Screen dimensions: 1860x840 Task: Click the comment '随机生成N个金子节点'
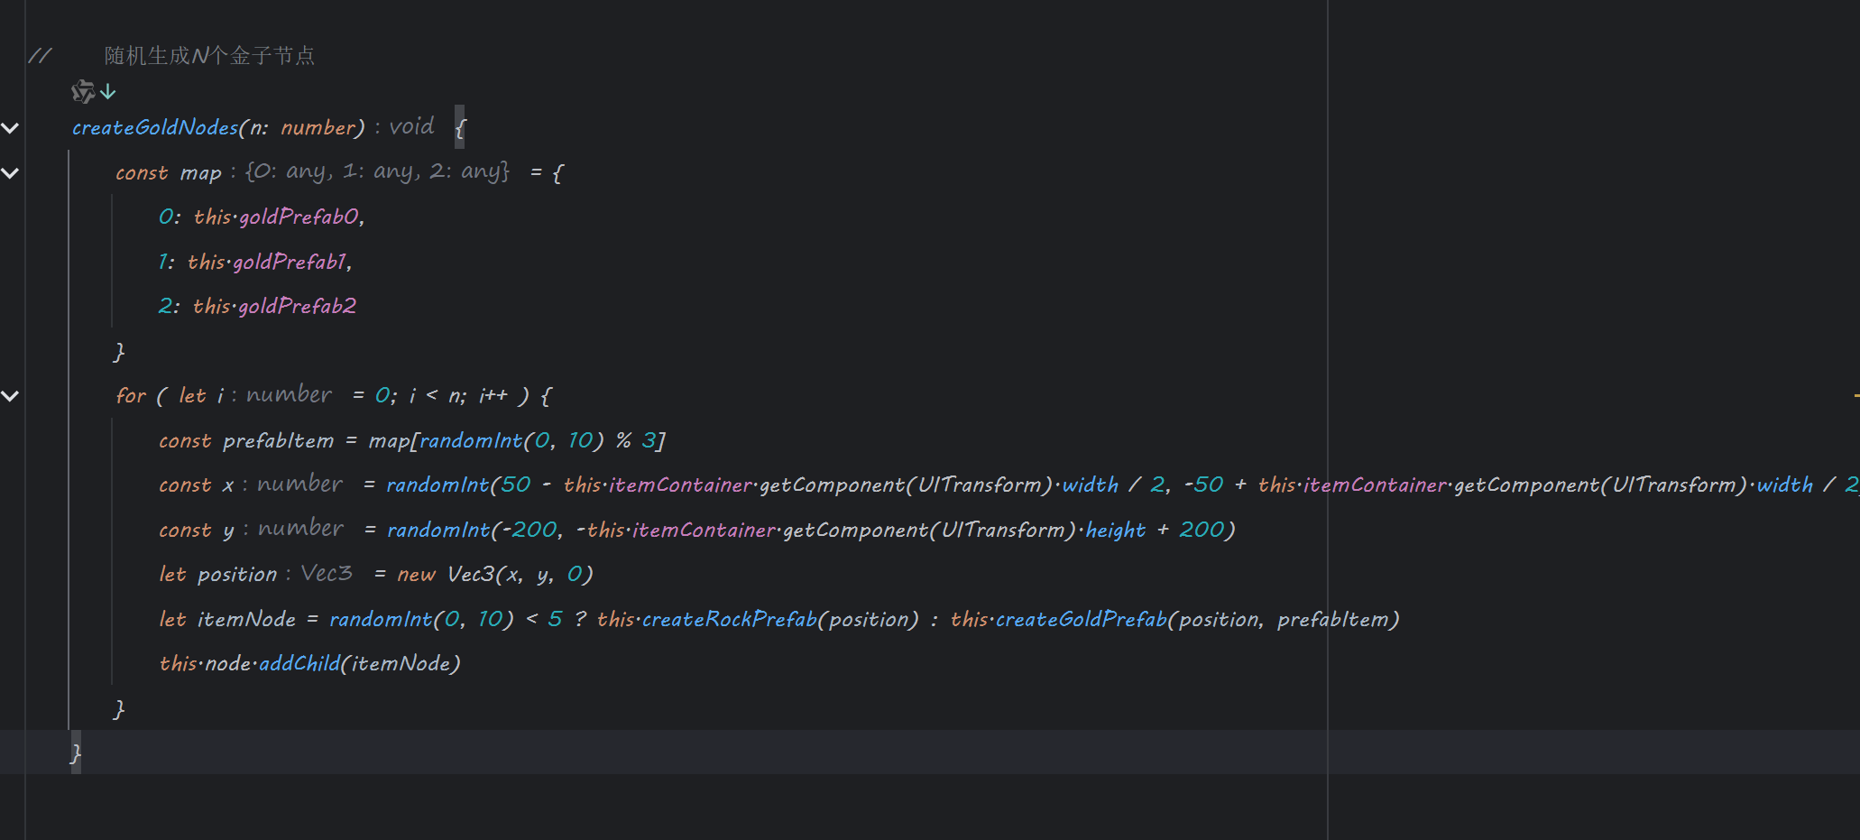tap(209, 56)
